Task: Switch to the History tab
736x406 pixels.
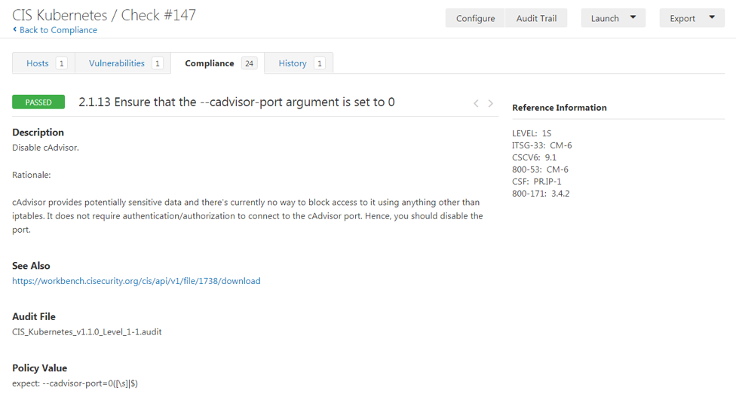Action: [x=299, y=63]
